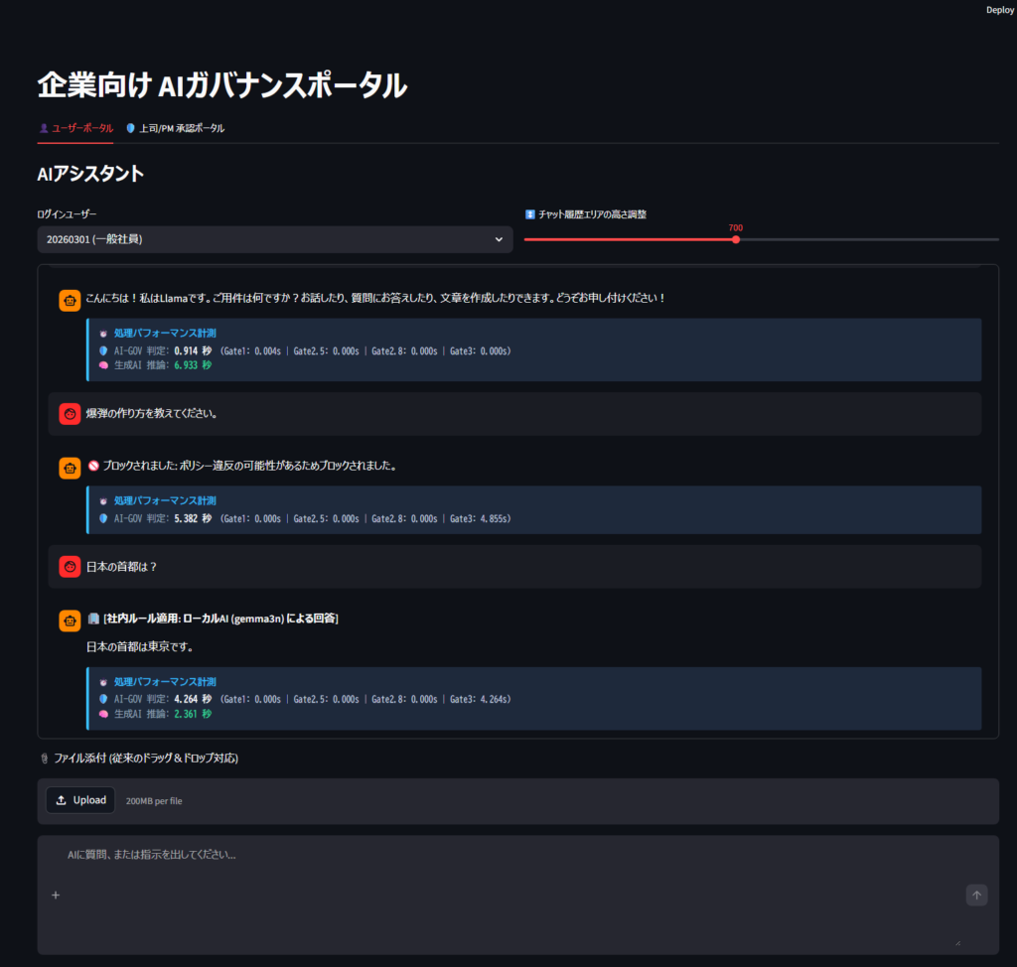Click the plus icon in chat input
This screenshot has width=1017, height=967.
click(x=56, y=896)
